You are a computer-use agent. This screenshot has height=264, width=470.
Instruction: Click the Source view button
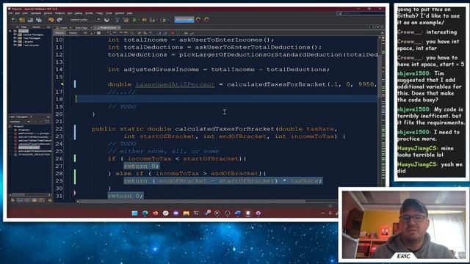tap(59, 33)
